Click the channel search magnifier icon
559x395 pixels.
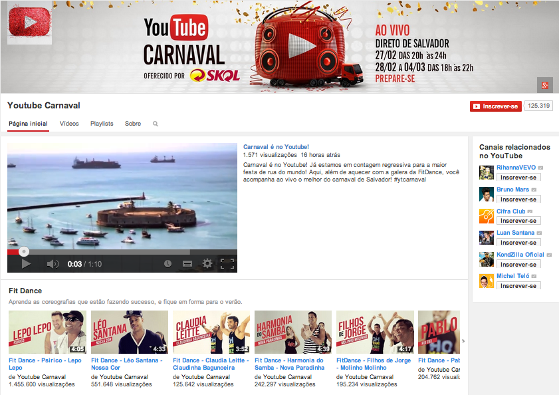(x=156, y=124)
